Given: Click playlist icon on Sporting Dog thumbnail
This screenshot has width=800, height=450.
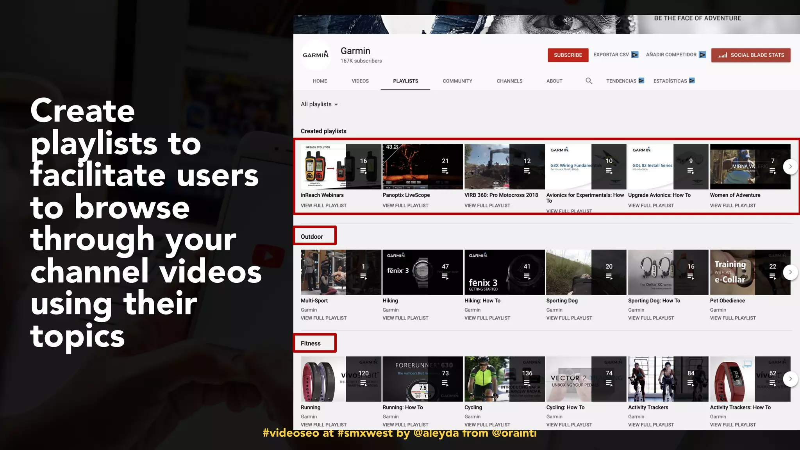Looking at the screenshot, I should tap(609, 277).
